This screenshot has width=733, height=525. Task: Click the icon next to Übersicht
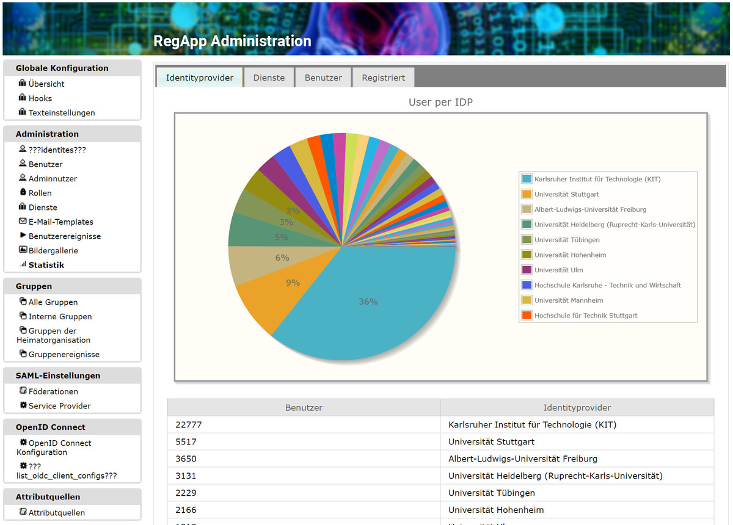point(23,84)
